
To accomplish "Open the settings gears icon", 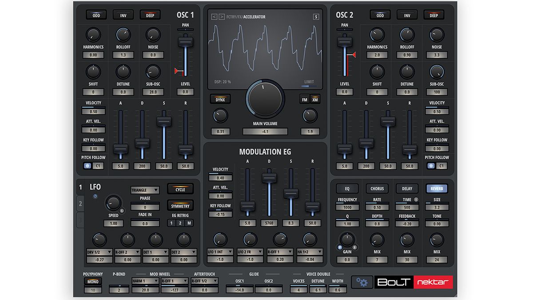I will (362, 282).
